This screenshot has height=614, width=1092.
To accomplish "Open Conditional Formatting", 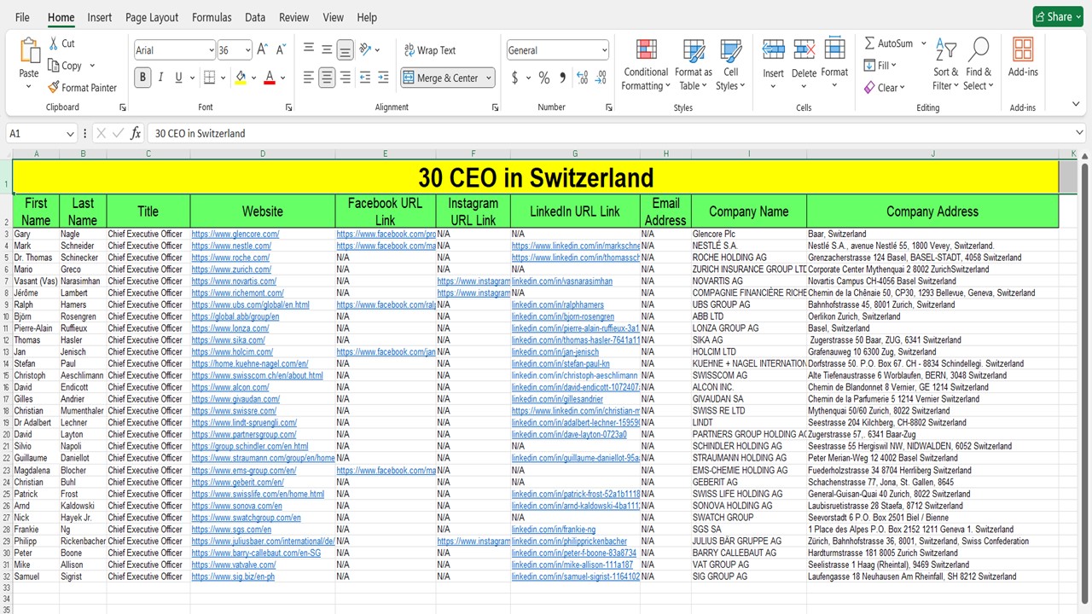I will (646, 65).
